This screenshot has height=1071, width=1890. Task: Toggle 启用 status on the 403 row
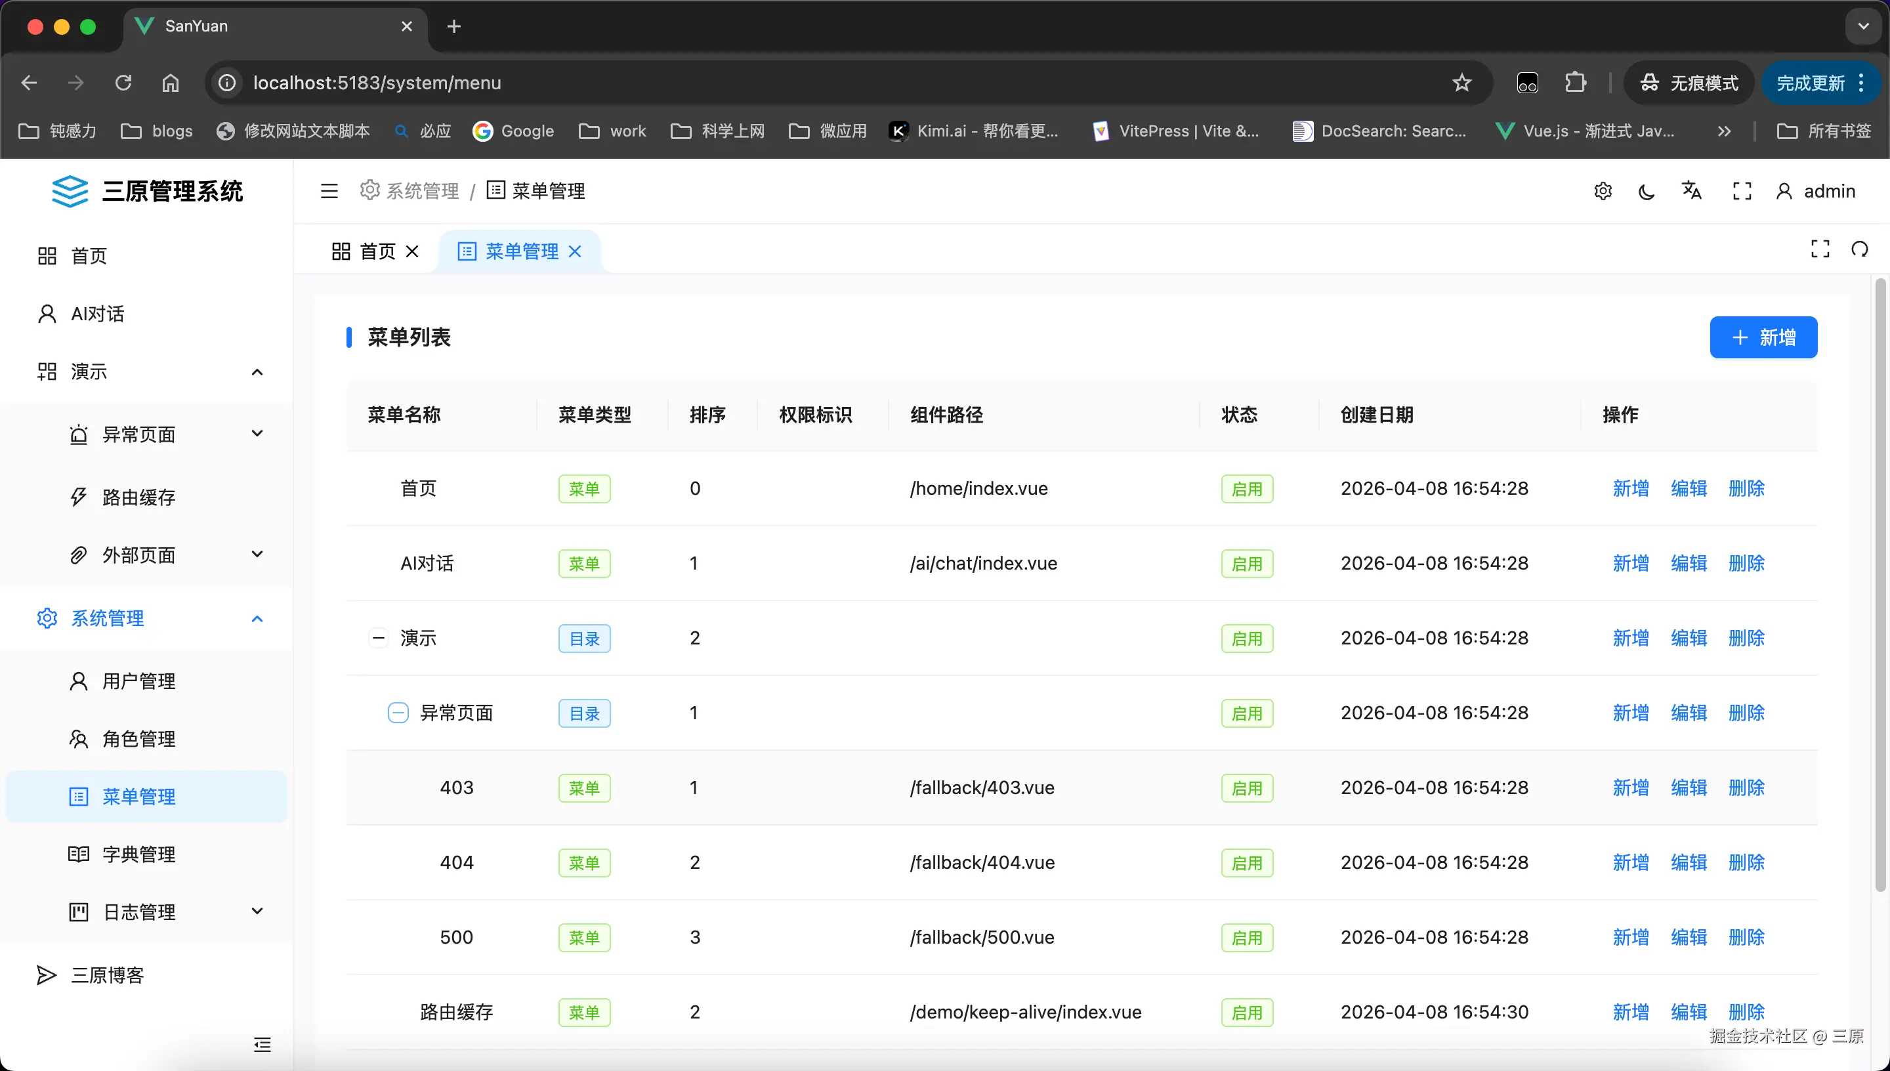[x=1246, y=787]
